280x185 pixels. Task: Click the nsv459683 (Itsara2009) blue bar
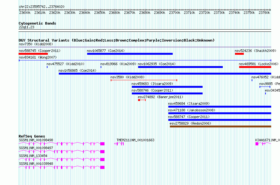click(167, 87)
